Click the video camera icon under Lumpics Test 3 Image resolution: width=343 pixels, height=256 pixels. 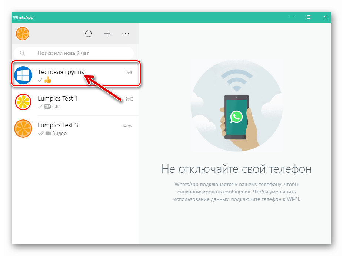[x=48, y=133]
